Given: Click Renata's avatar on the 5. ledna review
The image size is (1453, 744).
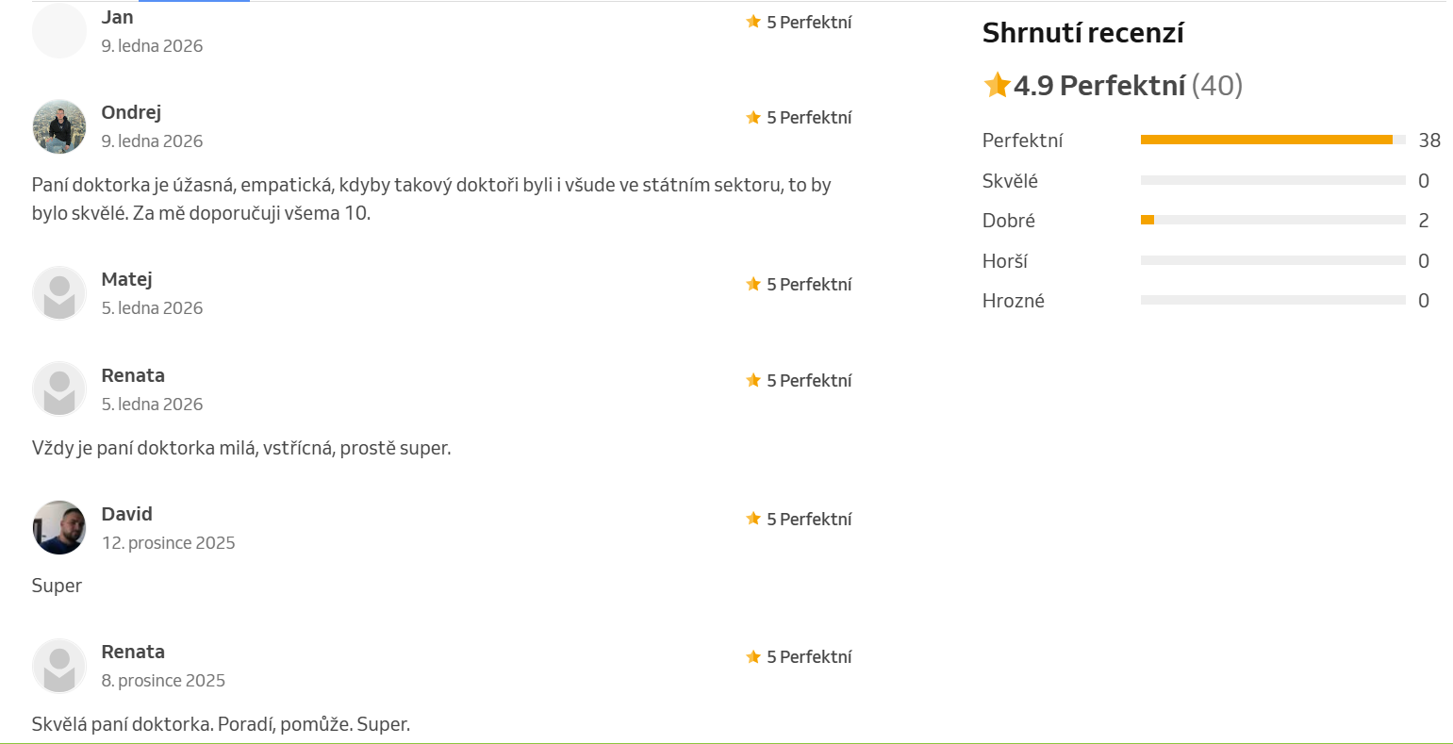Looking at the screenshot, I should (x=59, y=389).
